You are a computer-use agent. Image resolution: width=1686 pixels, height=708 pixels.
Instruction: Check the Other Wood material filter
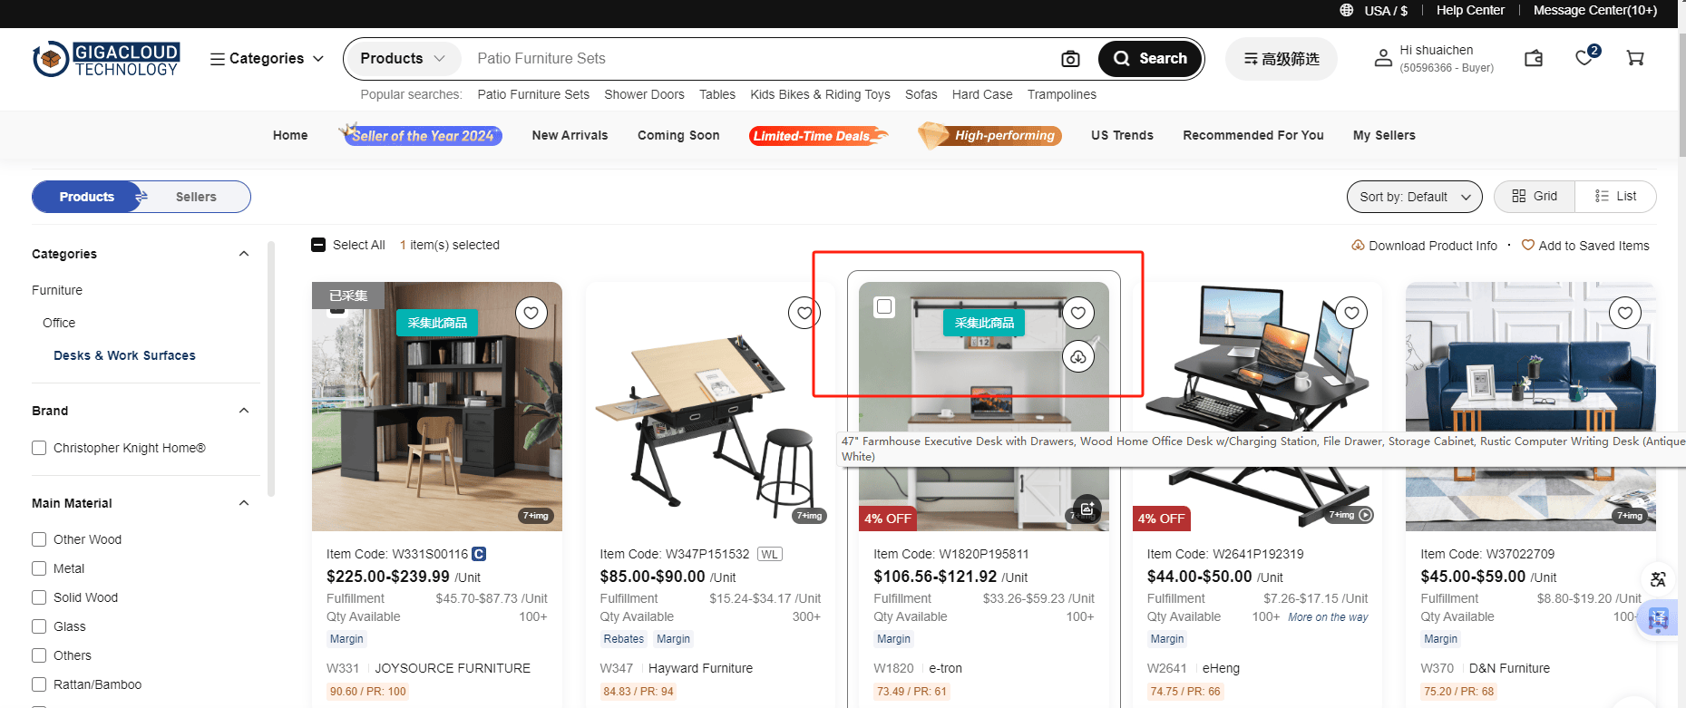click(39, 539)
